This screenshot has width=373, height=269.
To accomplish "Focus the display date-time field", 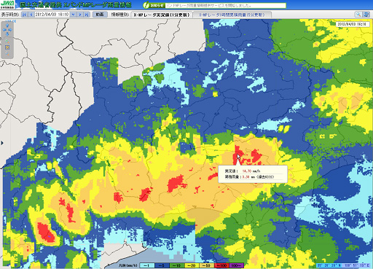I will [52, 15].
